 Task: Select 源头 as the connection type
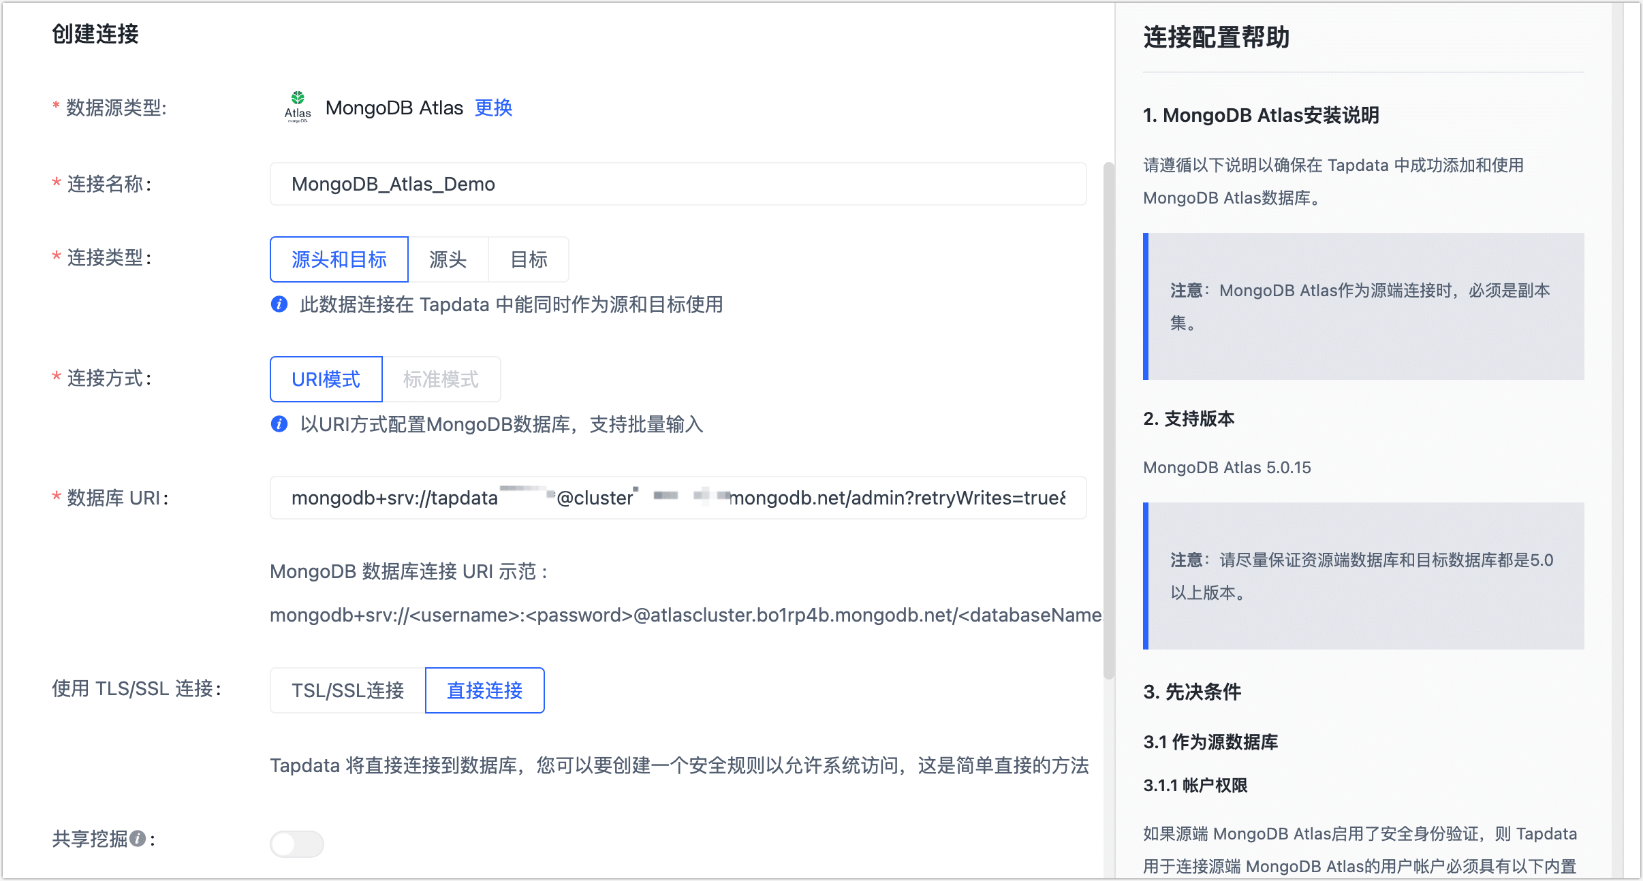[448, 259]
